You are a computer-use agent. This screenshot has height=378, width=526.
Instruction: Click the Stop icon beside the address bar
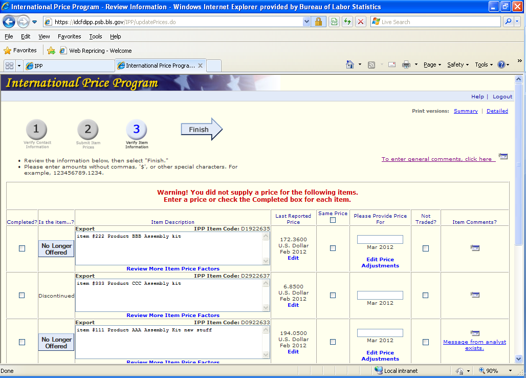point(361,22)
